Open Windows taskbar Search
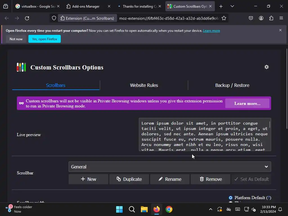The image size is (288, 216). (132, 209)
